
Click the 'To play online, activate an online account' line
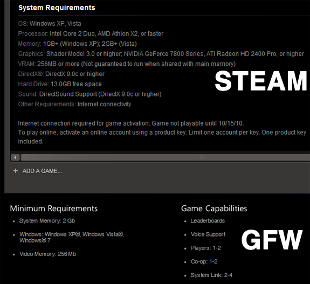pos(162,133)
